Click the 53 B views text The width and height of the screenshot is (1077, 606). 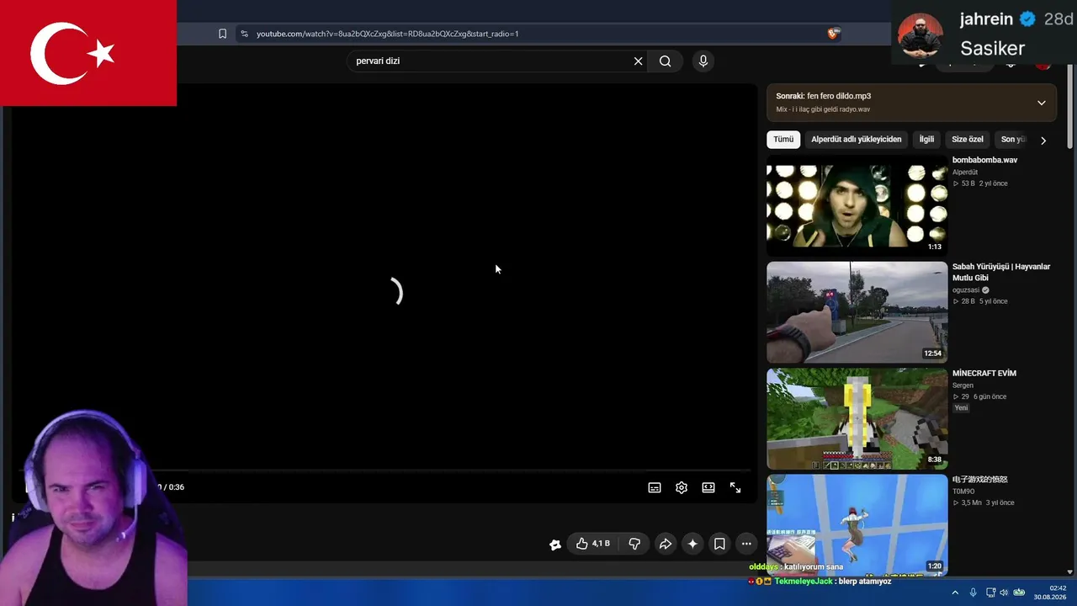coord(968,183)
